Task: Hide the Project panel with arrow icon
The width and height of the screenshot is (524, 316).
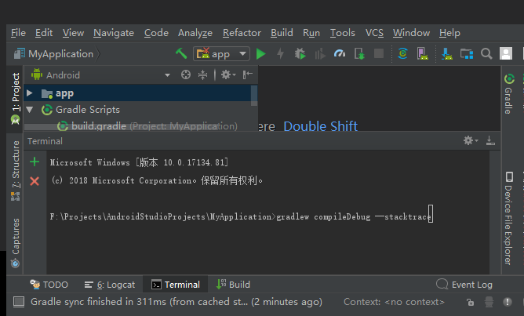Action: tap(247, 74)
